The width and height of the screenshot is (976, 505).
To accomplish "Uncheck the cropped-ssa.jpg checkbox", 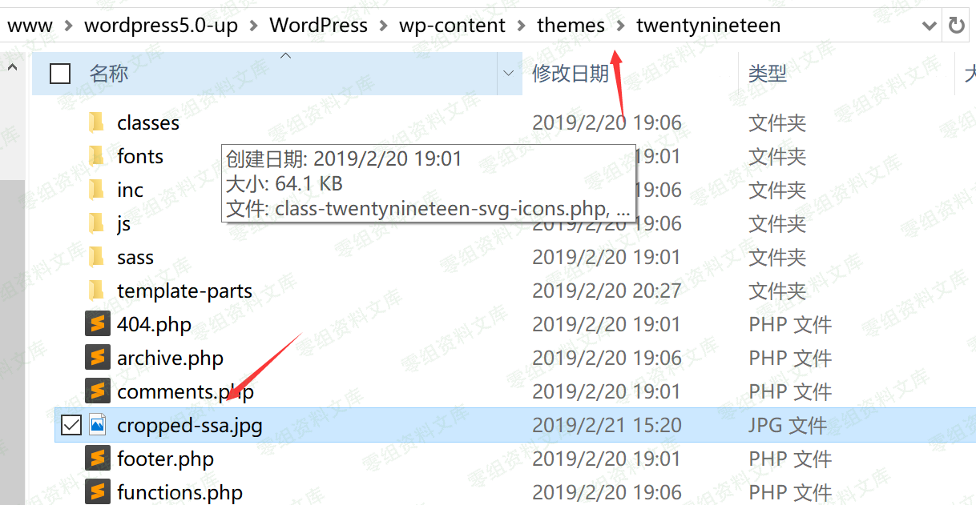I will point(71,425).
